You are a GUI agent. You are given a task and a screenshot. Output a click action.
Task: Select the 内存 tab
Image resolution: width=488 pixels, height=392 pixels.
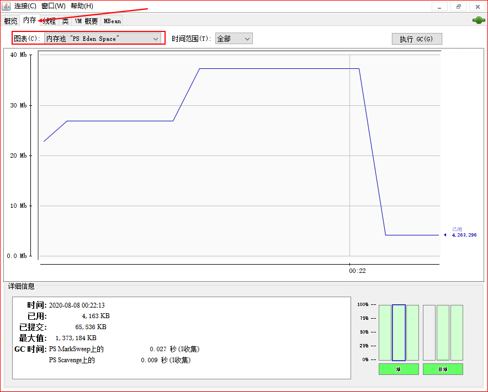30,20
